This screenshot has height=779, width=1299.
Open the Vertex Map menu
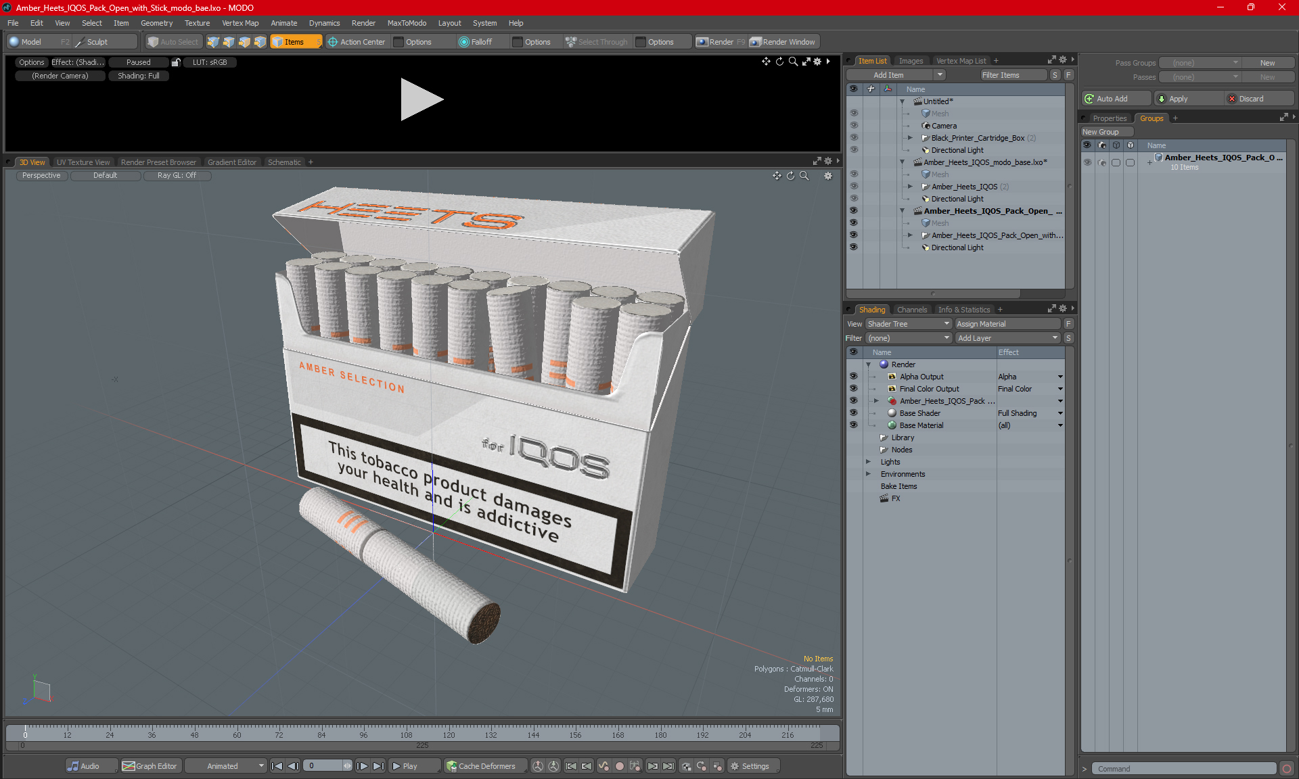point(240,23)
